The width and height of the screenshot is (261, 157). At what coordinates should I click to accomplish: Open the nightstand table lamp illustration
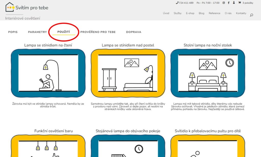tap(208, 73)
